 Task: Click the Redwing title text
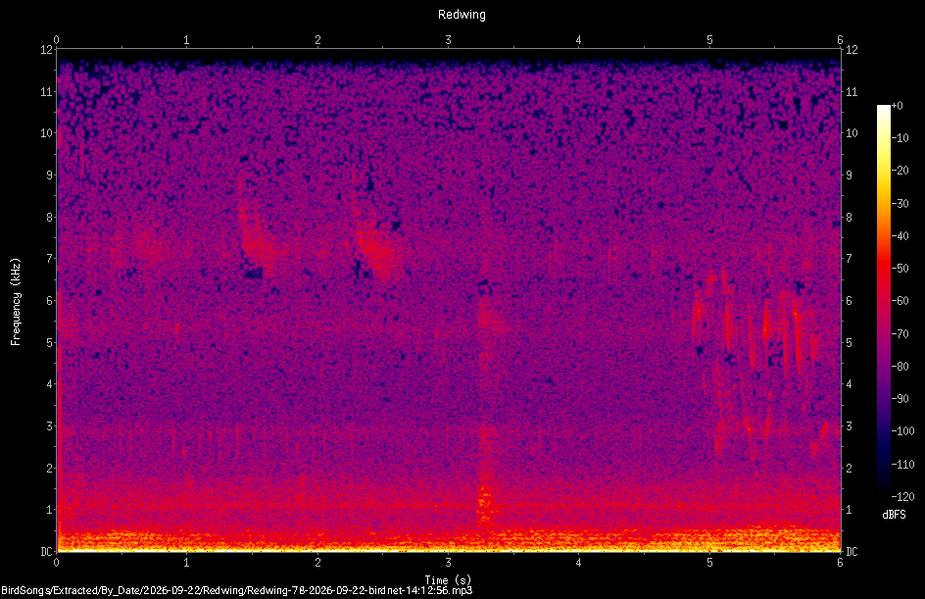tap(462, 15)
